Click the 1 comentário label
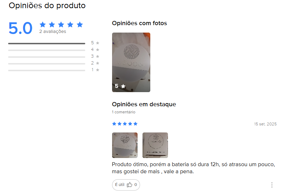Viewport: 285px width, 192px height. (124, 112)
